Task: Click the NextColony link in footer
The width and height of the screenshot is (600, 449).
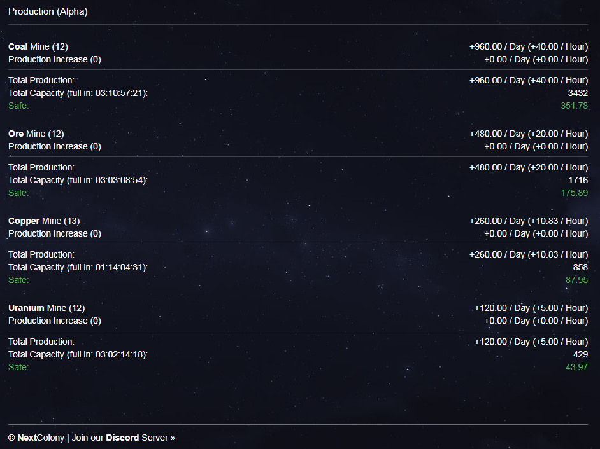Action: (41, 438)
